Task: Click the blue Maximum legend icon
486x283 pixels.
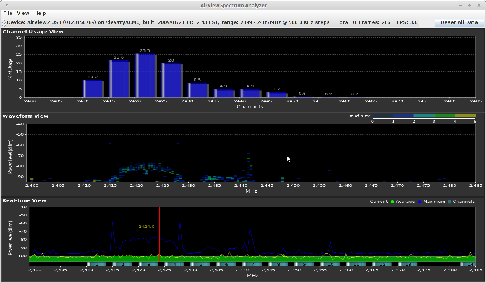Action: (x=420, y=202)
